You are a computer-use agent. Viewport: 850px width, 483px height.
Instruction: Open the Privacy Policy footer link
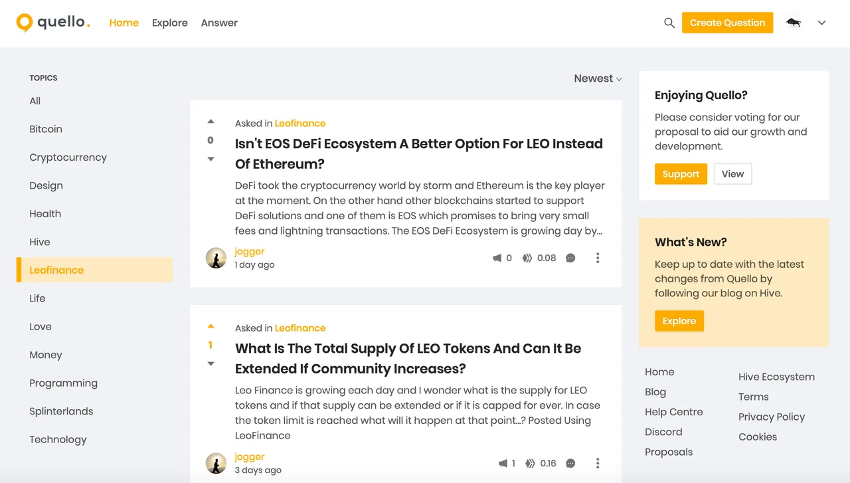(772, 417)
